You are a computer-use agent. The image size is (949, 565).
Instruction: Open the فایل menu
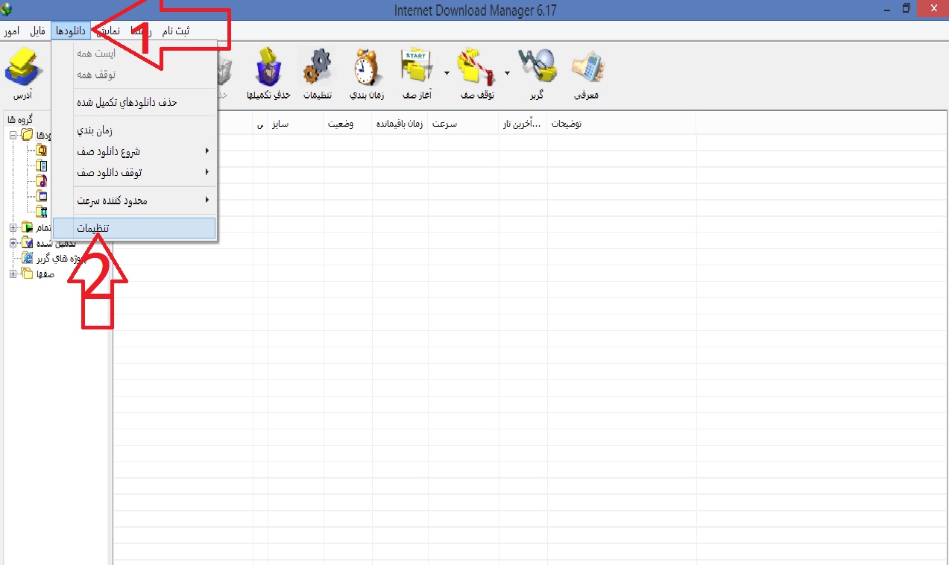[x=37, y=31]
